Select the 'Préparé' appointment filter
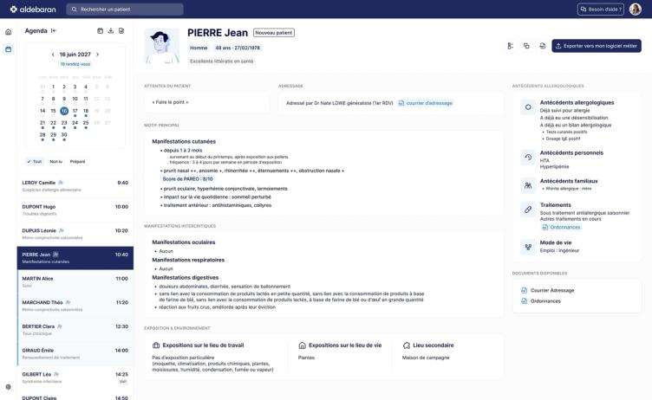 [78, 162]
